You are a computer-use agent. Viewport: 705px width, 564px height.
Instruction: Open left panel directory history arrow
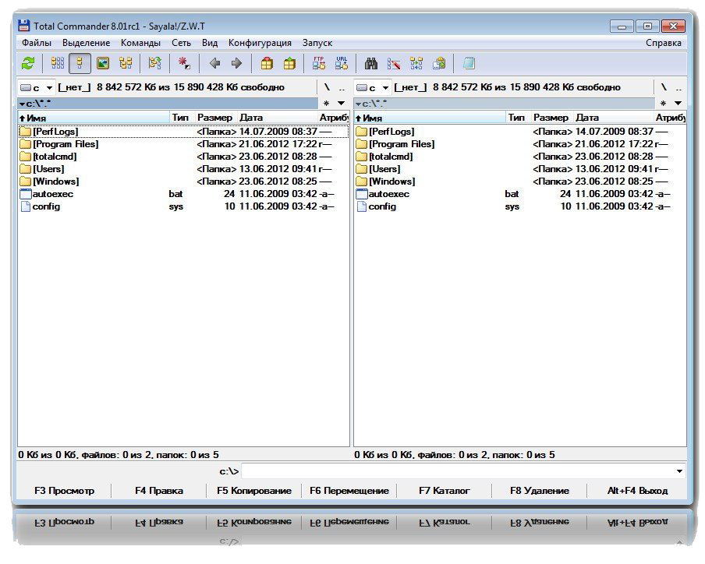click(342, 104)
